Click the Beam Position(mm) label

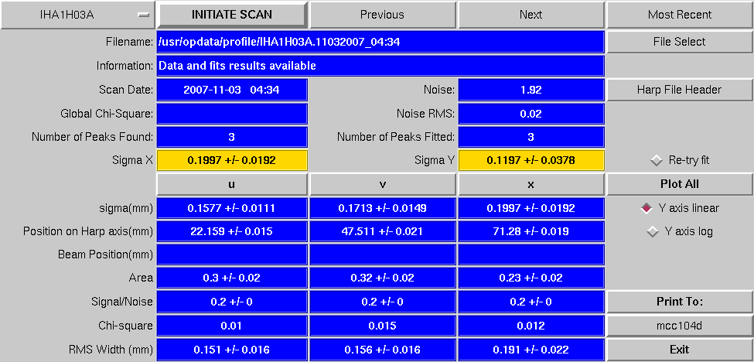point(106,254)
